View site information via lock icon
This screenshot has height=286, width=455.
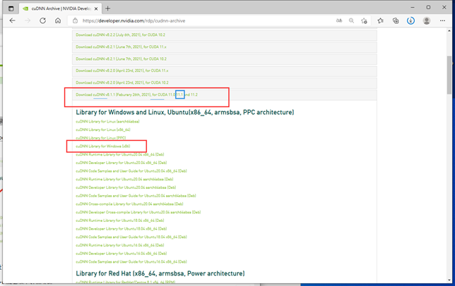[x=75, y=20]
